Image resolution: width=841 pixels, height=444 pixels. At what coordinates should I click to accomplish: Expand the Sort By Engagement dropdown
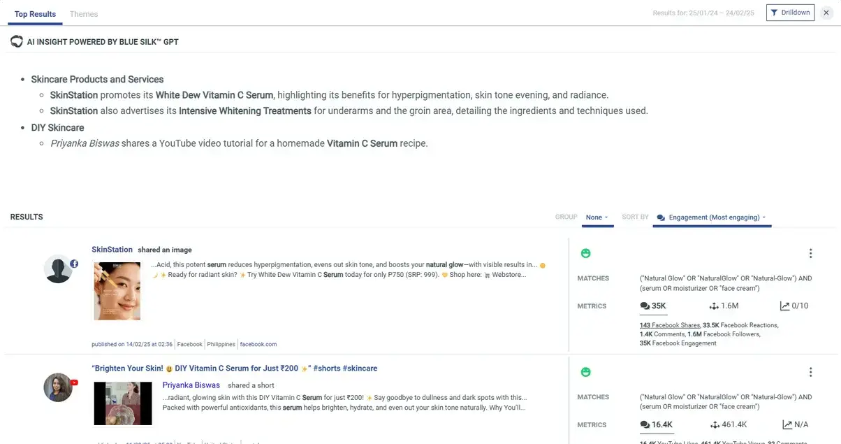pyautogui.click(x=712, y=217)
